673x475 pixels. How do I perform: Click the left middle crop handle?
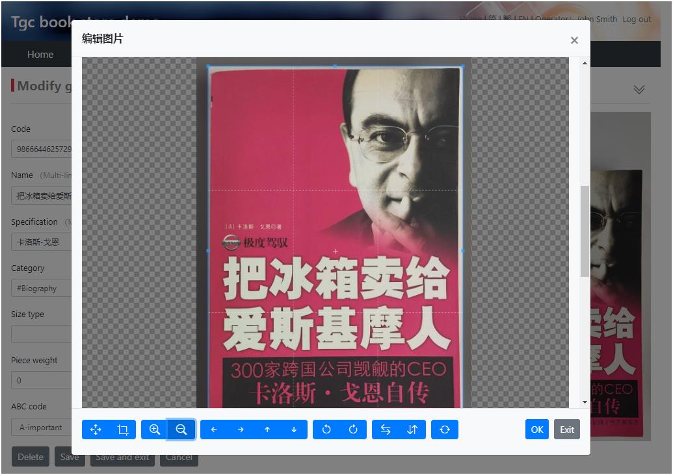coord(208,251)
